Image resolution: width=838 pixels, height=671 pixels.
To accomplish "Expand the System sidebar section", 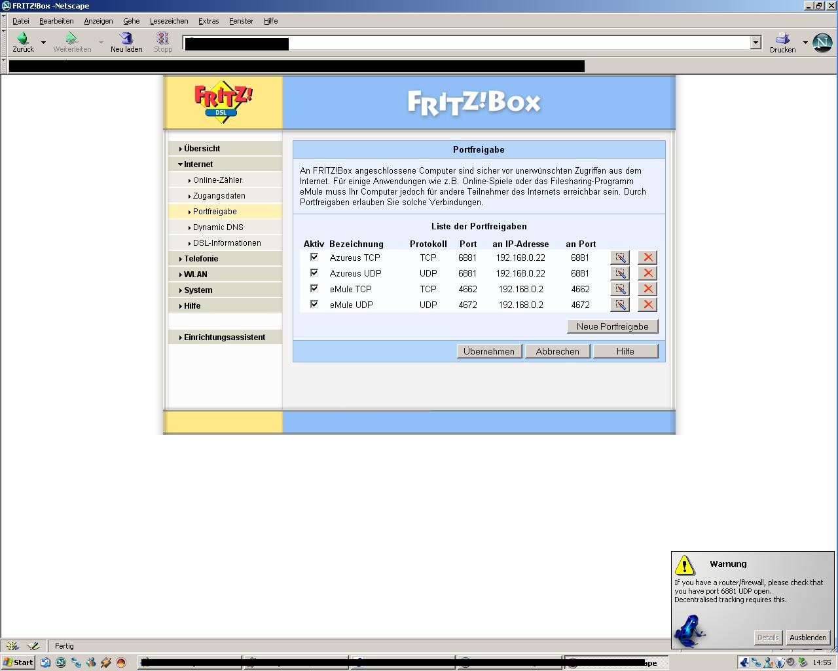I will click(x=225, y=290).
